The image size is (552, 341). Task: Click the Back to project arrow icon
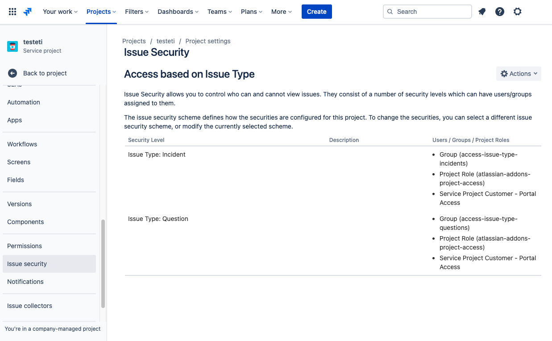click(12, 73)
